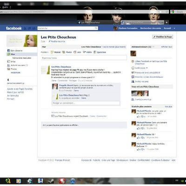Click Voir plus in Statuts plus anciens
The image size is (186, 186).
coord(168,106)
